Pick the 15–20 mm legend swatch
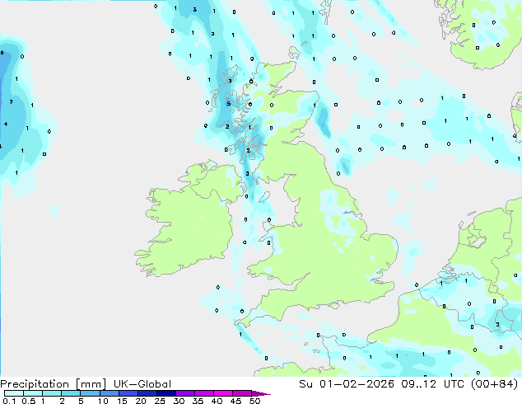Screen dimensions: 522x404 click(x=128, y=393)
